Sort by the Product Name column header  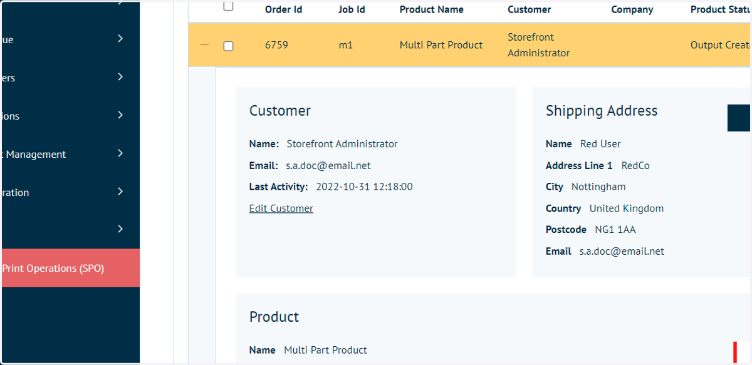(x=431, y=9)
